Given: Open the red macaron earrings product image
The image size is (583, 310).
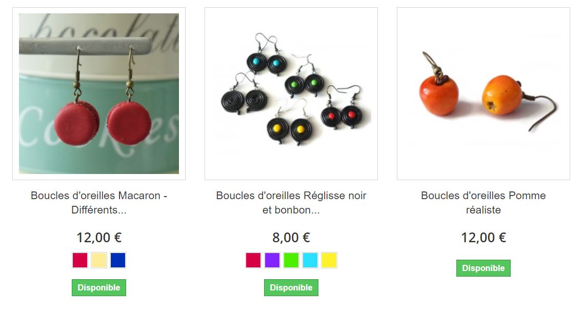Looking at the screenshot, I should [x=99, y=94].
